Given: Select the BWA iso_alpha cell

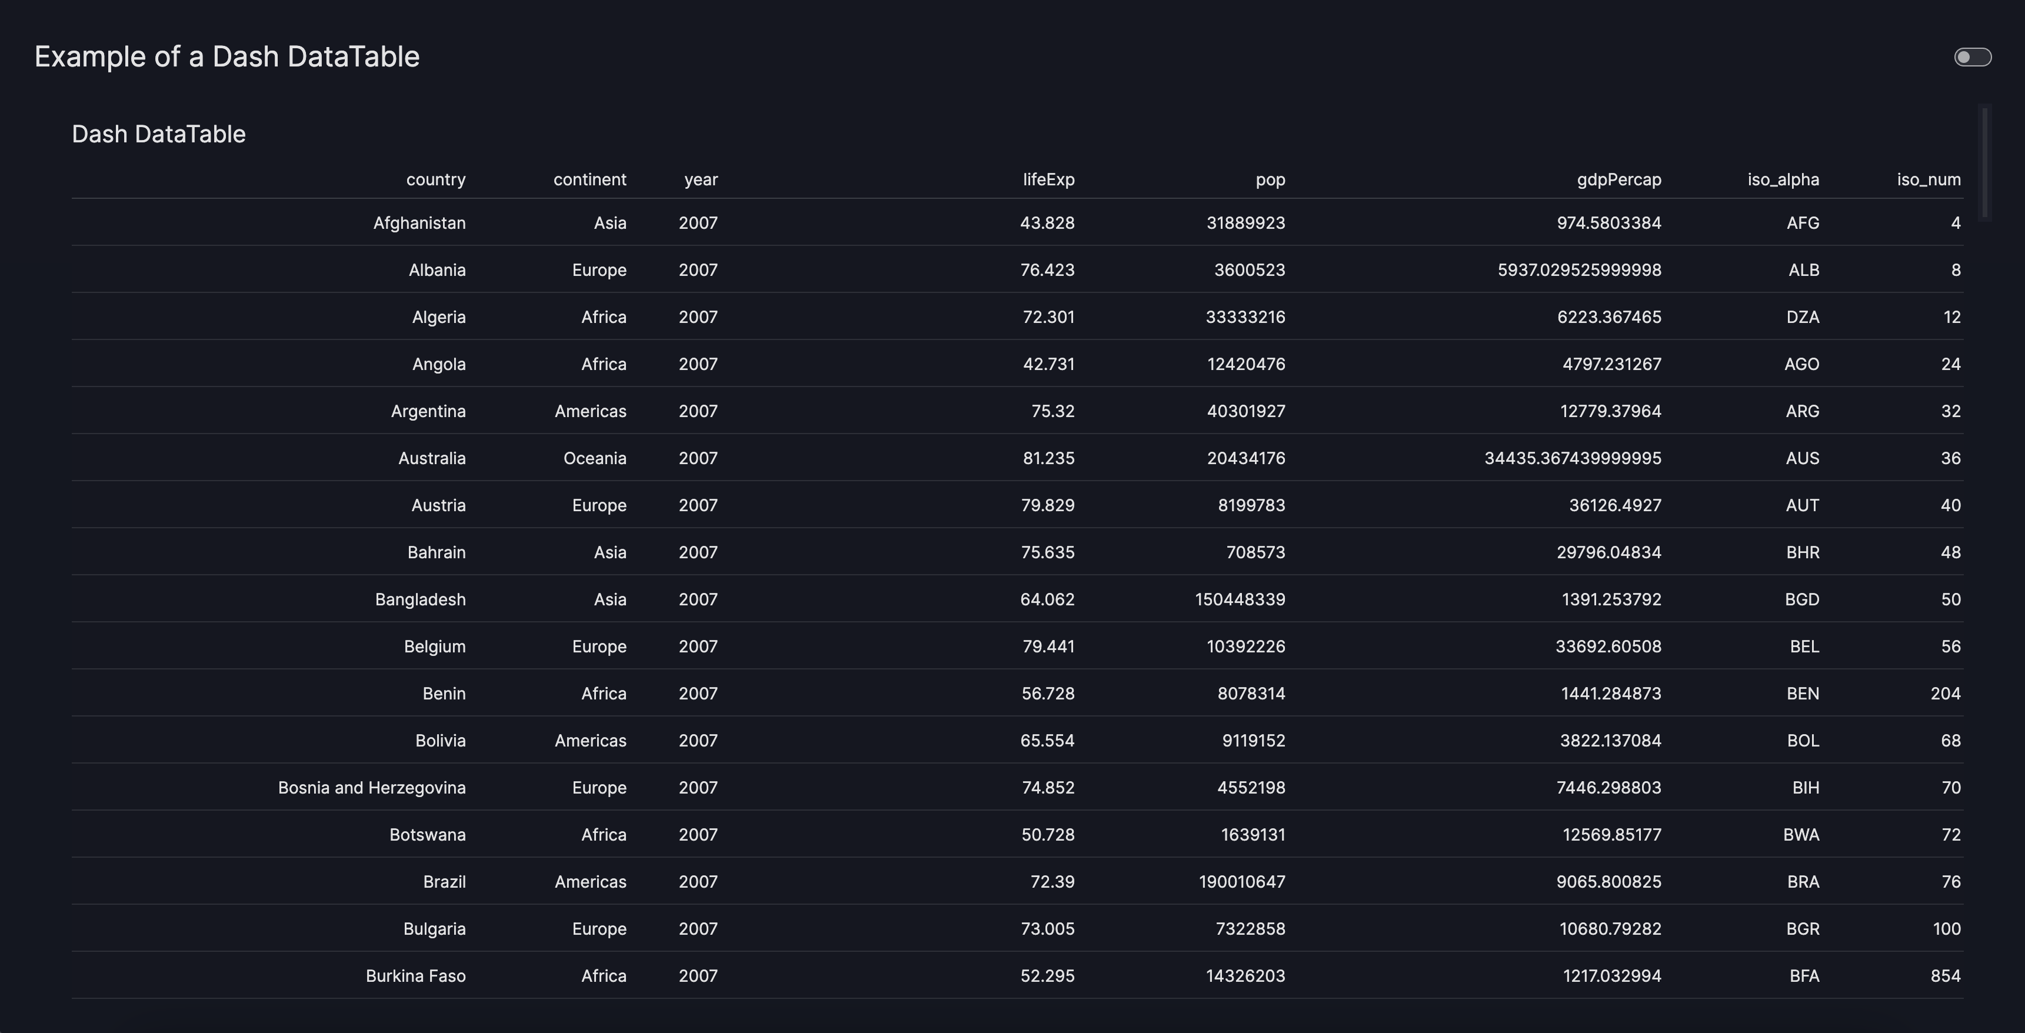Looking at the screenshot, I should [1800, 835].
